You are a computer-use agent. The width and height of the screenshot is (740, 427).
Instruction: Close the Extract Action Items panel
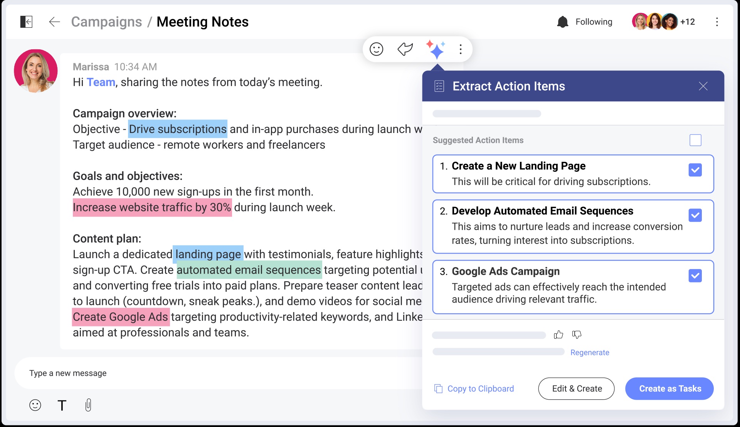click(x=703, y=86)
